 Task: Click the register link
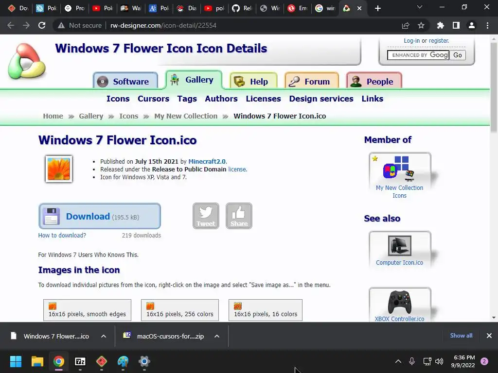coord(439,41)
